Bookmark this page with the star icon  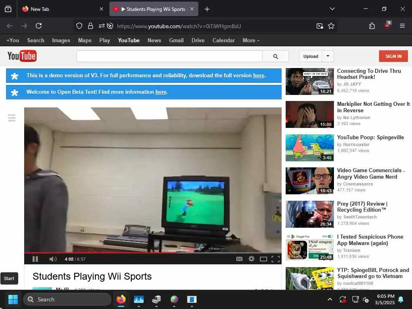tap(331, 26)
